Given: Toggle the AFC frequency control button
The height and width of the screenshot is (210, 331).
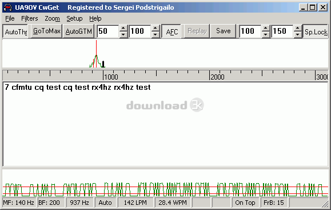Looking at the screenshot, I should 172,31.
